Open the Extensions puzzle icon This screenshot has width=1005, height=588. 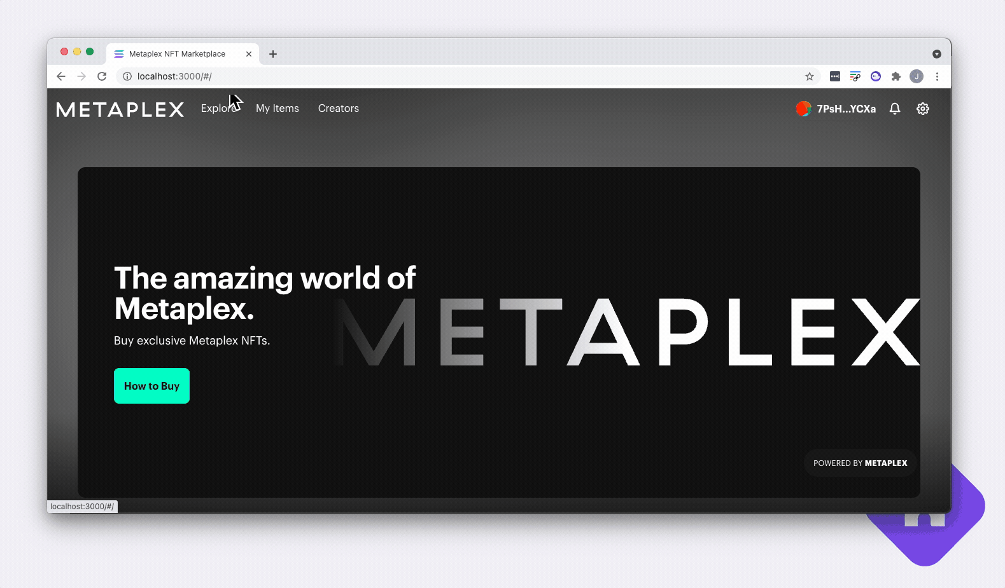tap(896, 76)
